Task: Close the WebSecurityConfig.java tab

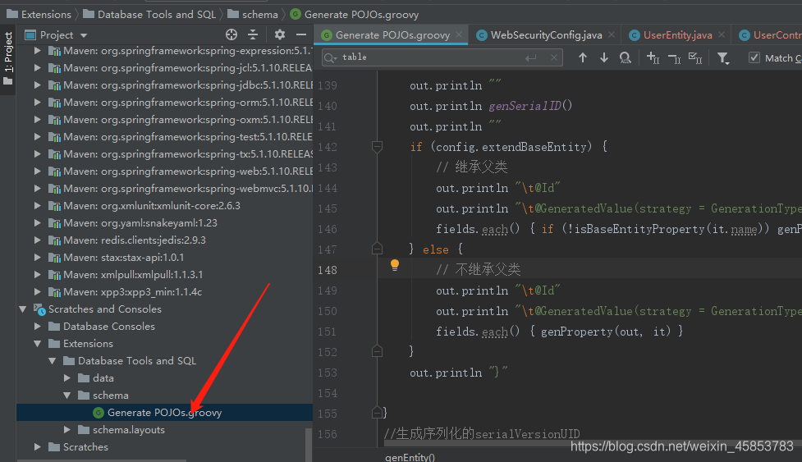Action: coord(612,34)
